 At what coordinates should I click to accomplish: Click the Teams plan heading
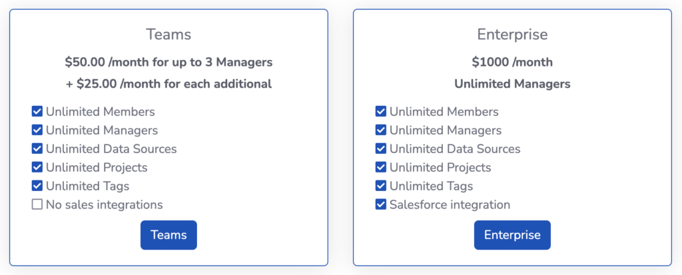(169, 35)
